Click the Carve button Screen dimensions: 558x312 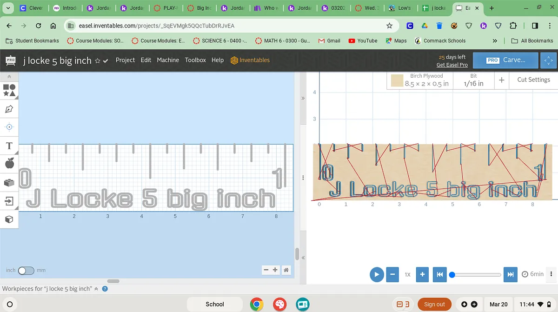(x=506, y=60)
